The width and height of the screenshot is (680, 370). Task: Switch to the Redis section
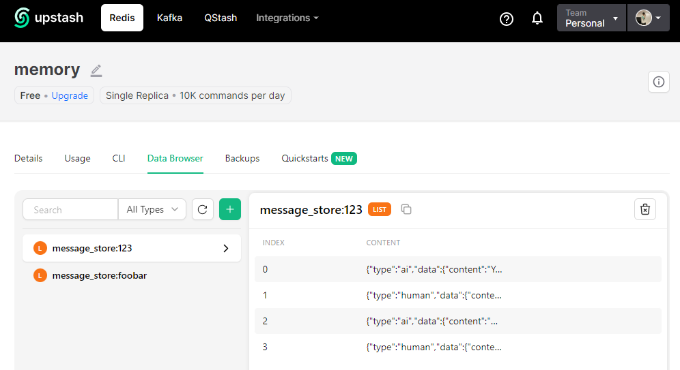(122, 18)
